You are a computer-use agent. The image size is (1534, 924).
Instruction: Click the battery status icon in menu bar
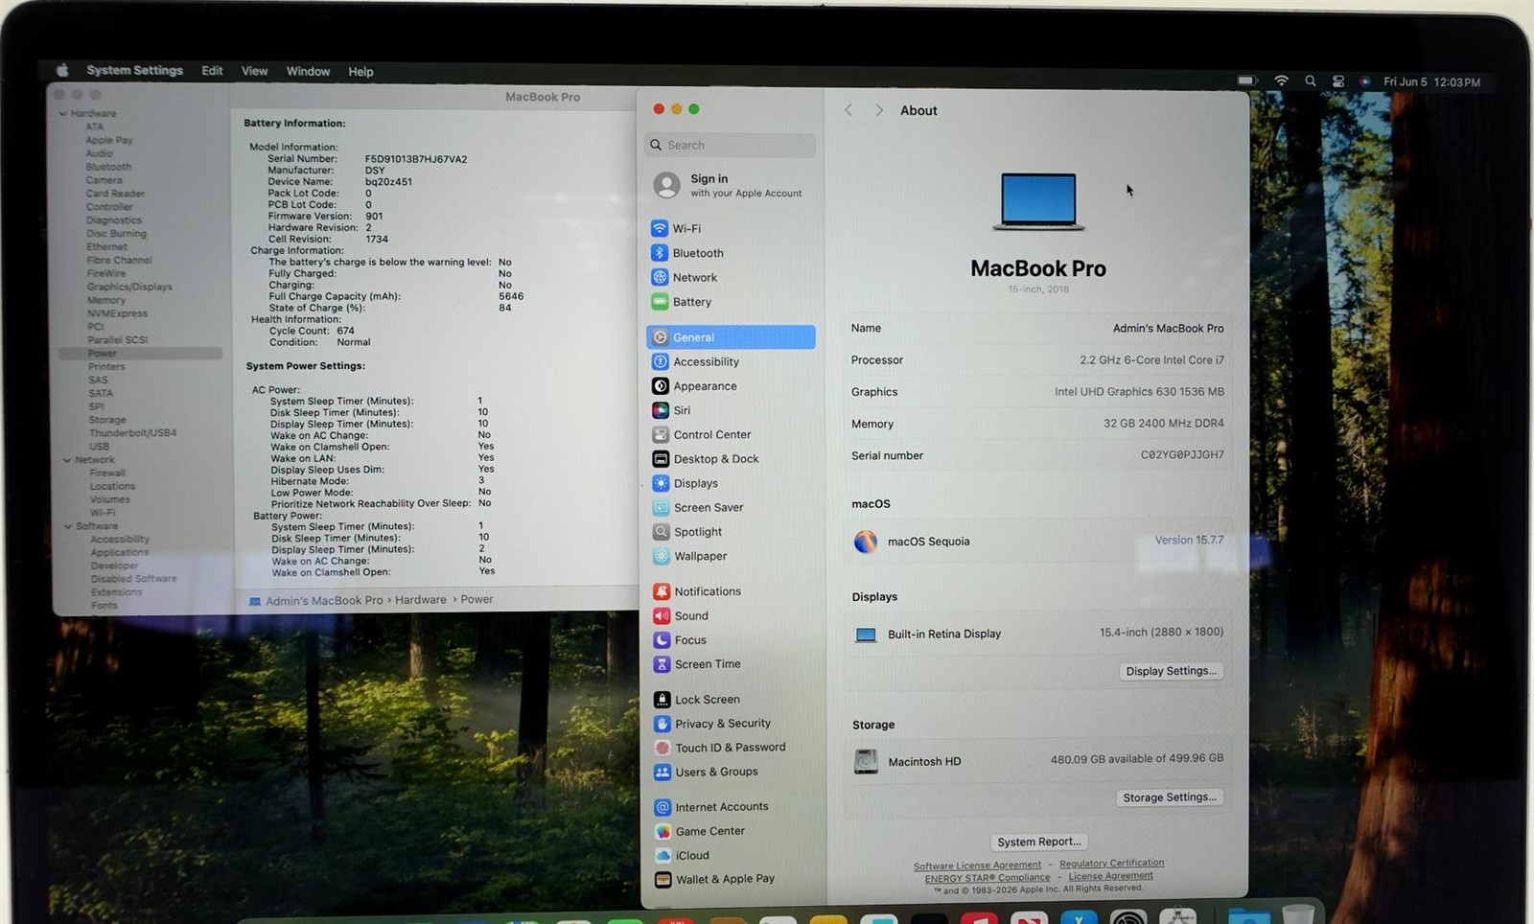[x=1246, y=81]
